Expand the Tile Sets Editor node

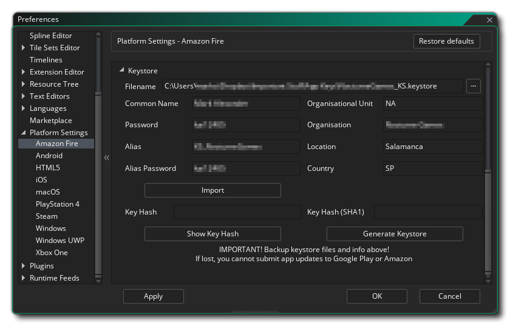(x=23, y=48)
